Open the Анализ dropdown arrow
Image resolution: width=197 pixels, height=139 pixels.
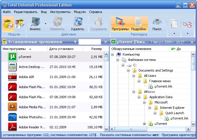(x=45, y=23)
